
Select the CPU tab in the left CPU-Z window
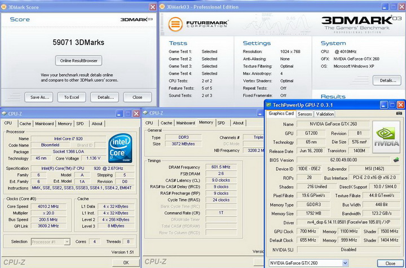point(8,123)
